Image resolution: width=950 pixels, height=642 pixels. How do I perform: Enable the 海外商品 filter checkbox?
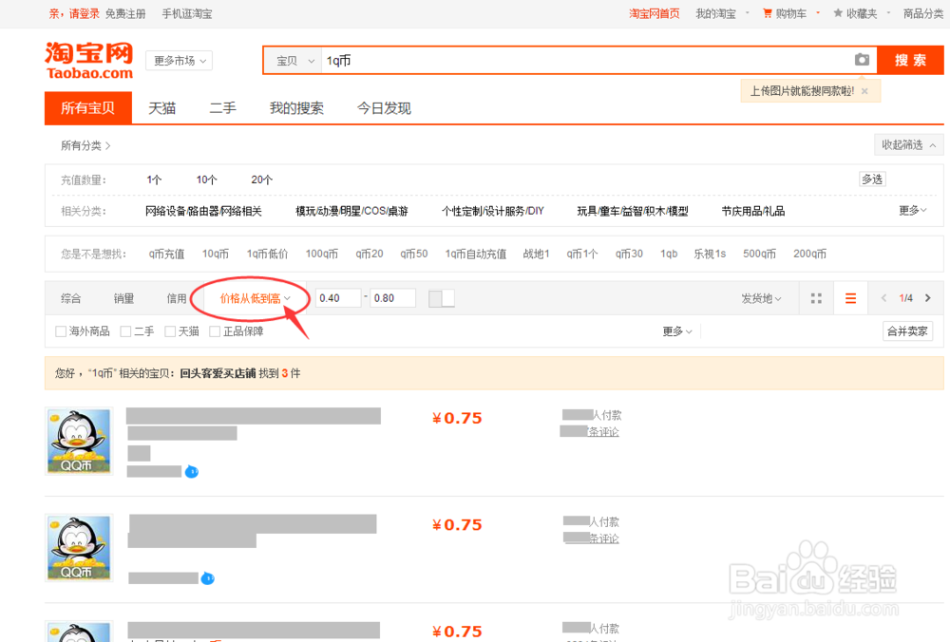(x=57, y=330)
